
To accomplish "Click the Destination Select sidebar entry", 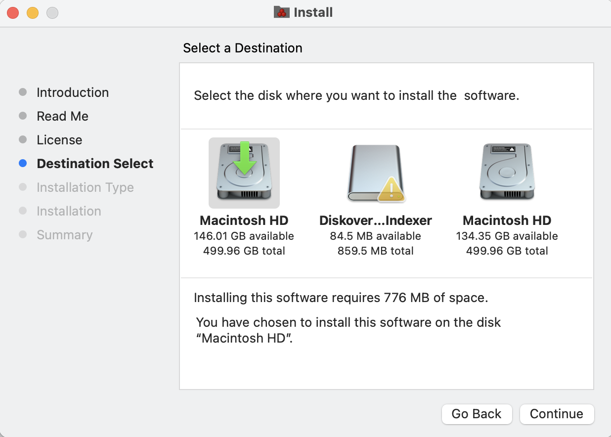I will (x=95, y=163).
